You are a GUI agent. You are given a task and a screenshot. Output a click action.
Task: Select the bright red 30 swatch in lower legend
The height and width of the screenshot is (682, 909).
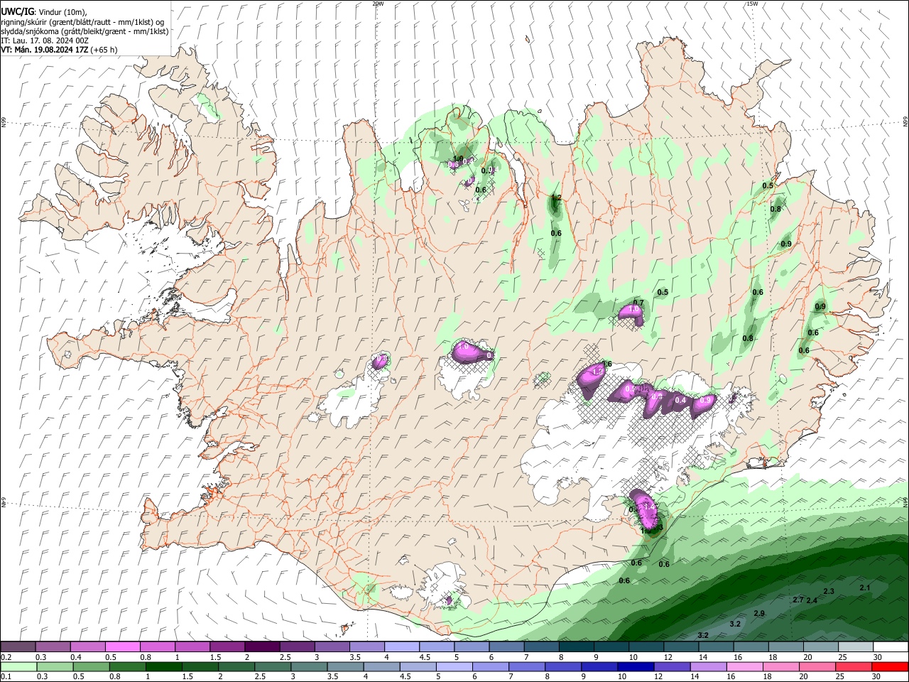(891, 666)
